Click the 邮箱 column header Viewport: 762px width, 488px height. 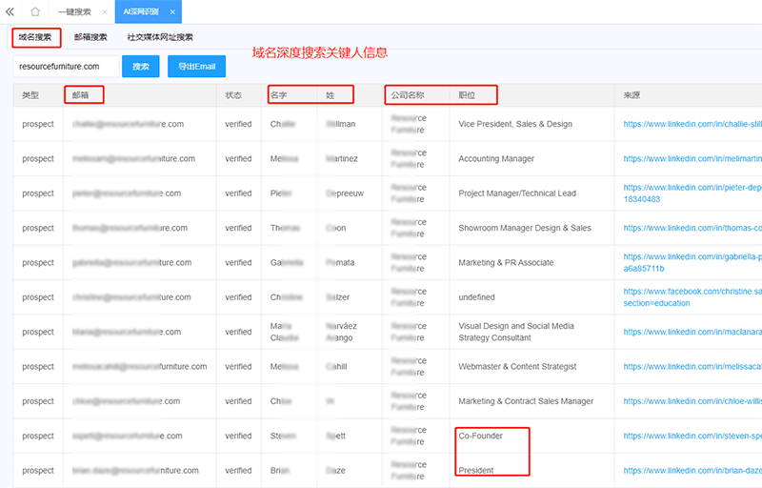[82, 95]
